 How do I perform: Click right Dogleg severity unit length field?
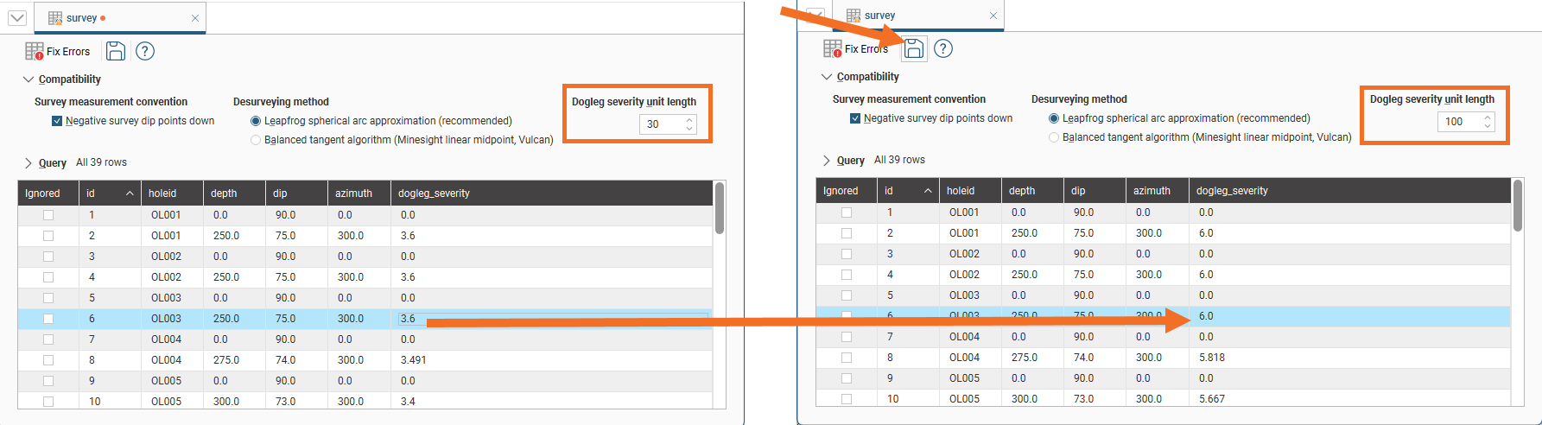pyautogui.click(x=1458, y=122)
